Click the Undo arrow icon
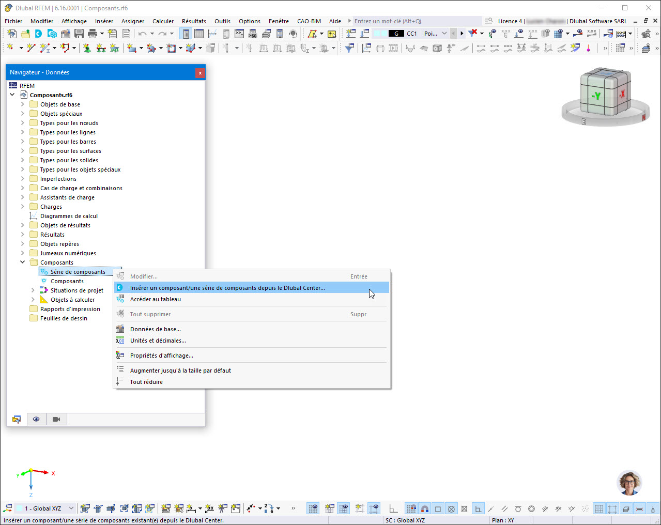This screenshot has height=525, width=661. (142, 34)
